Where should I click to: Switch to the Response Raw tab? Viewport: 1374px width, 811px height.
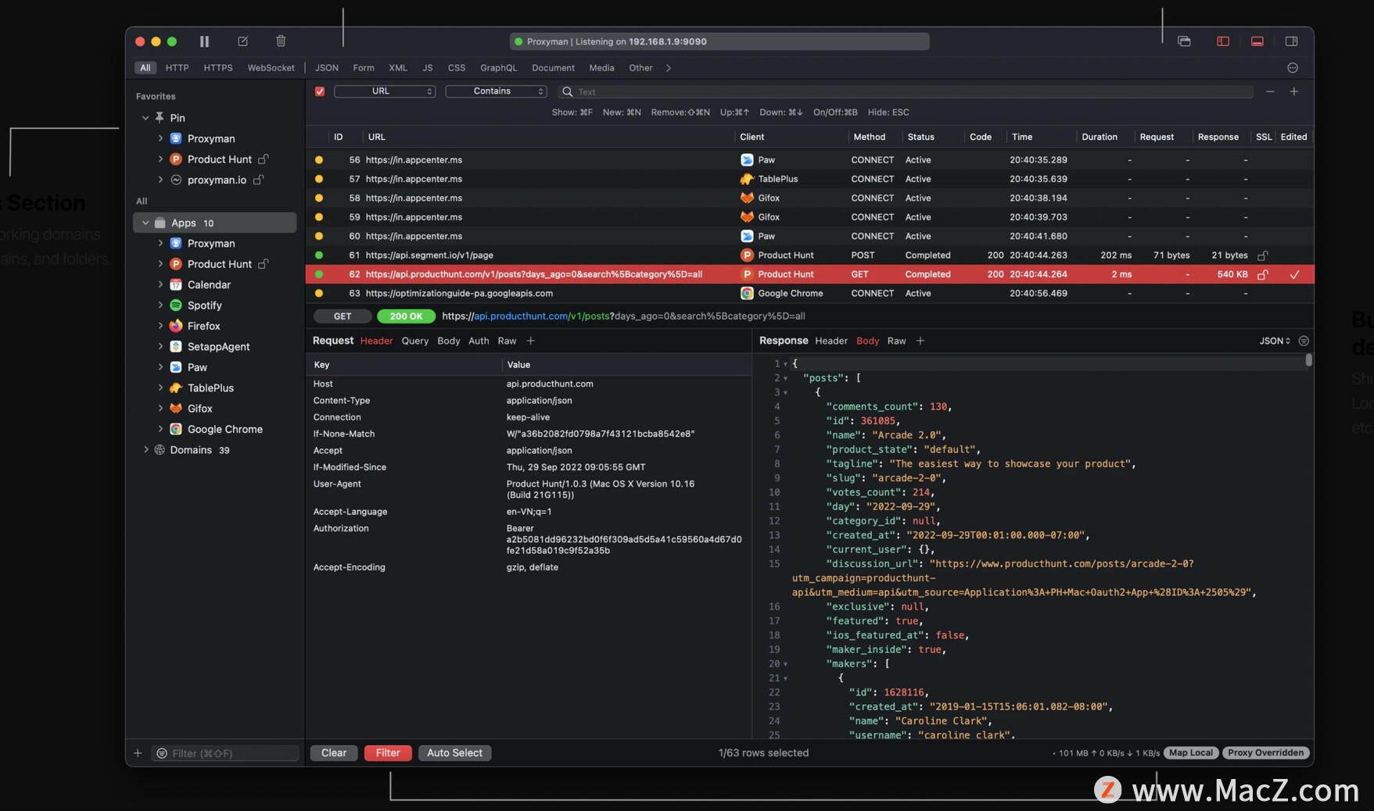click(896, 341)
